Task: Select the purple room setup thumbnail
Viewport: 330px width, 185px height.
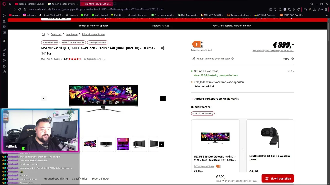Action: click(x=123, y=144)
